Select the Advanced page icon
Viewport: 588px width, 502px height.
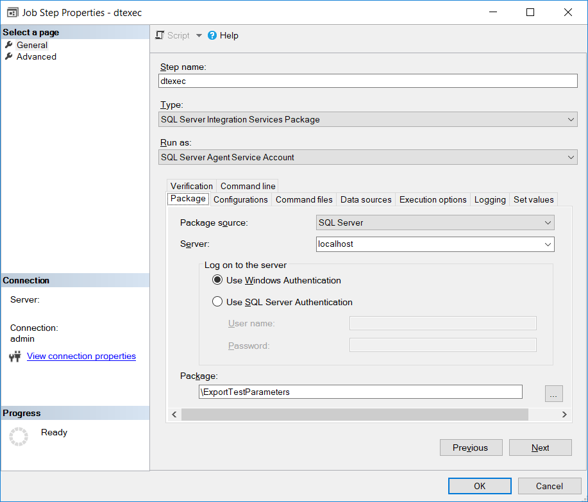click(10, 56)
